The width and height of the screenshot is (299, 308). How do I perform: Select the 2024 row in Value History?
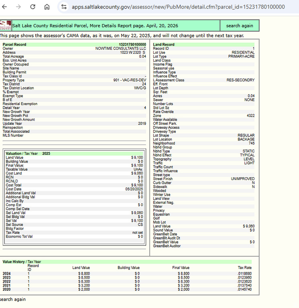[x=7, y=274]
